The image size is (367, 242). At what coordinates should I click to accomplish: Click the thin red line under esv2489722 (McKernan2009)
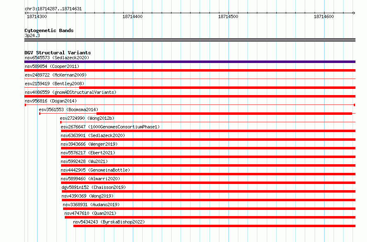click(190, 79)
